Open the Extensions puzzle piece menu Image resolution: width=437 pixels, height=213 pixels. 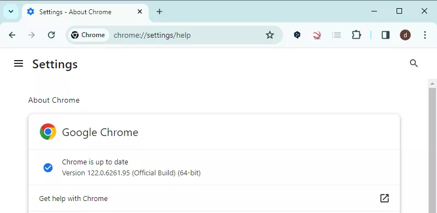click(357, 35)
